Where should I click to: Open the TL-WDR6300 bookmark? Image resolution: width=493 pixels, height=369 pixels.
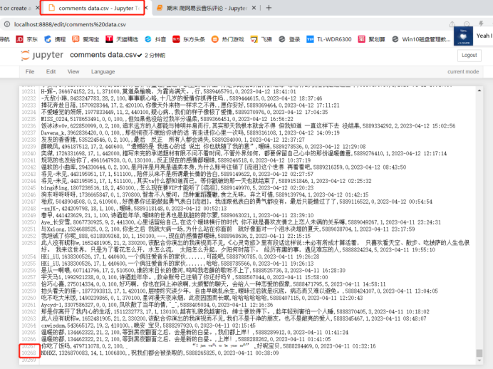329,39
